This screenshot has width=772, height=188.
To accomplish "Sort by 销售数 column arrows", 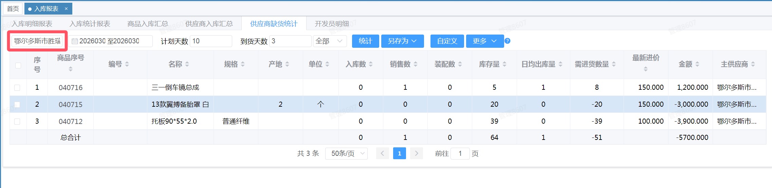I will pyautogui.click(x=416, y=64).
